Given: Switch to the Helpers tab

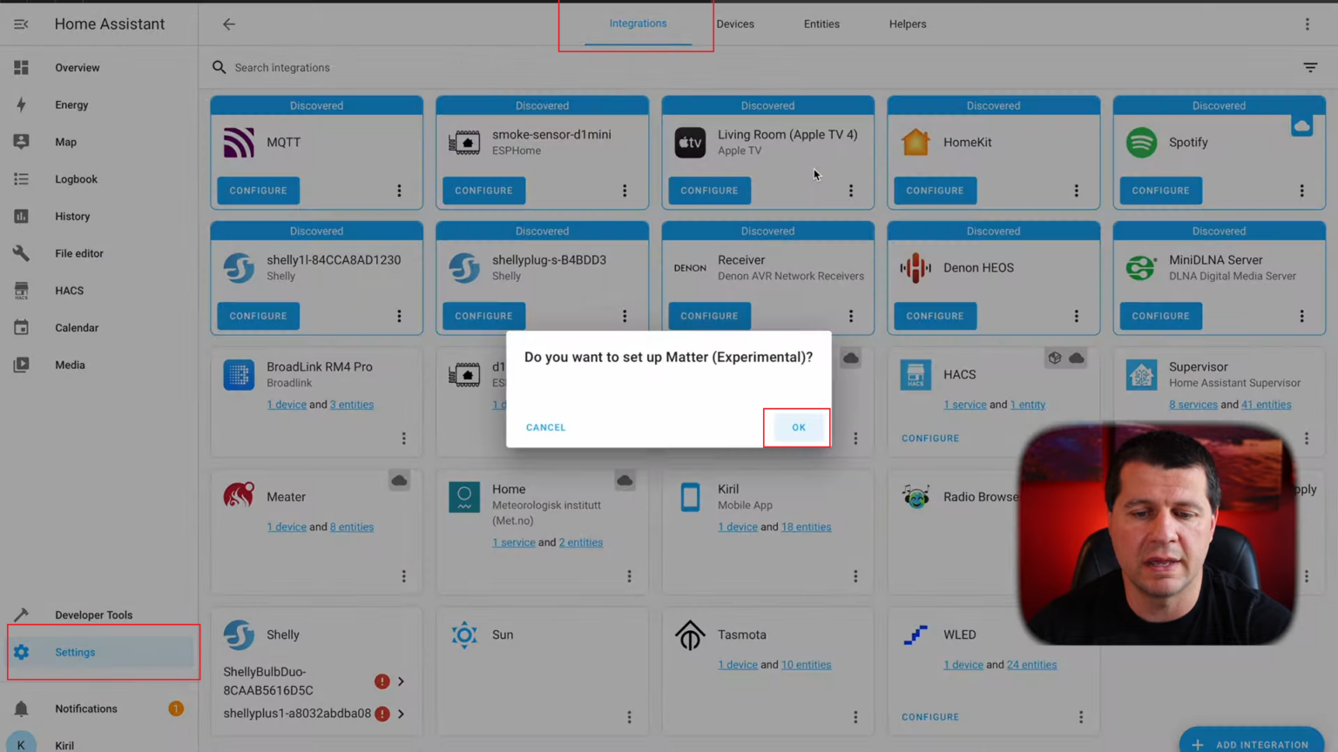Looking at the screenshot, I should (x=907, y=24).
